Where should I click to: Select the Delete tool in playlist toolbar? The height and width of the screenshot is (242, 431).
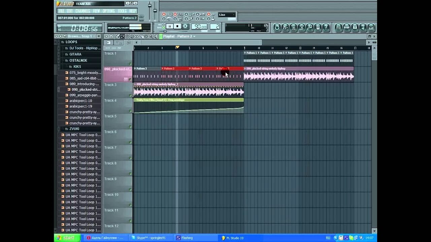coord(127,36)
